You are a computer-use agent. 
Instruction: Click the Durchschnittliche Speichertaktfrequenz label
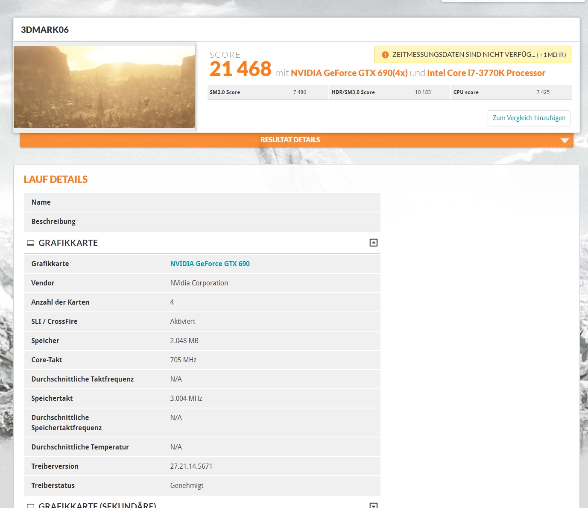tap(67, 423)
